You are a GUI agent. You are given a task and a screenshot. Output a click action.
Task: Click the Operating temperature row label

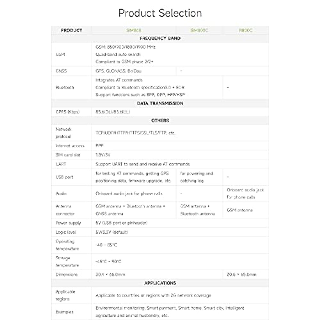[67, 245]
